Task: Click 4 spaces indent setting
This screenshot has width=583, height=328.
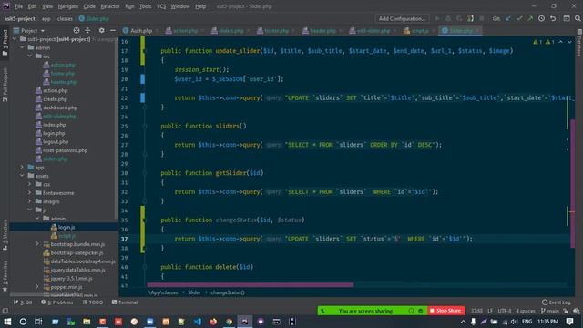Action: tap(526, 311)
